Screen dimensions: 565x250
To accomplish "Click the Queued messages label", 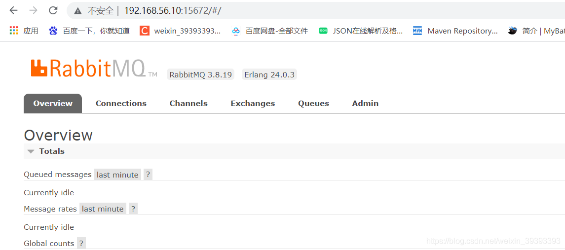I will (58, 175).
